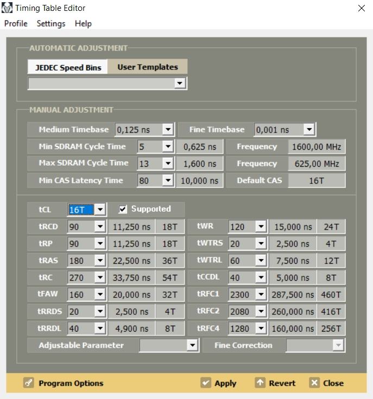Expand the tRC value dropdown
This screenshot has height=399, width=373.
tap(100, 277)
